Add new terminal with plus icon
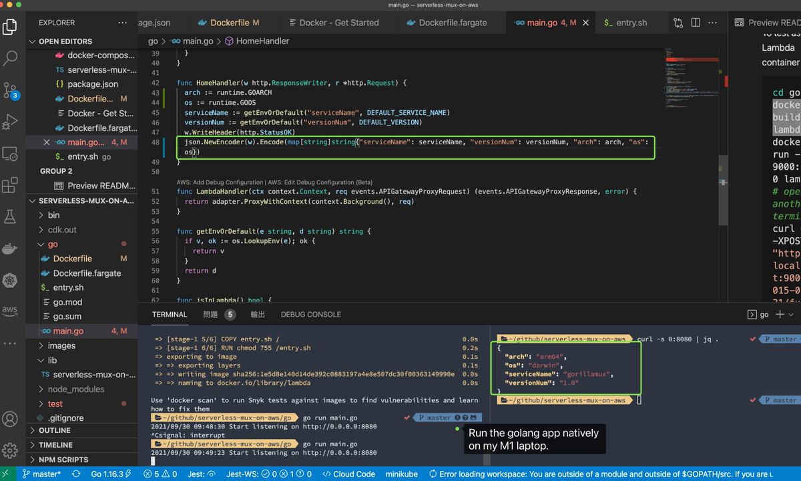Viewport: 801px width, 481px height. pos(780,314)
